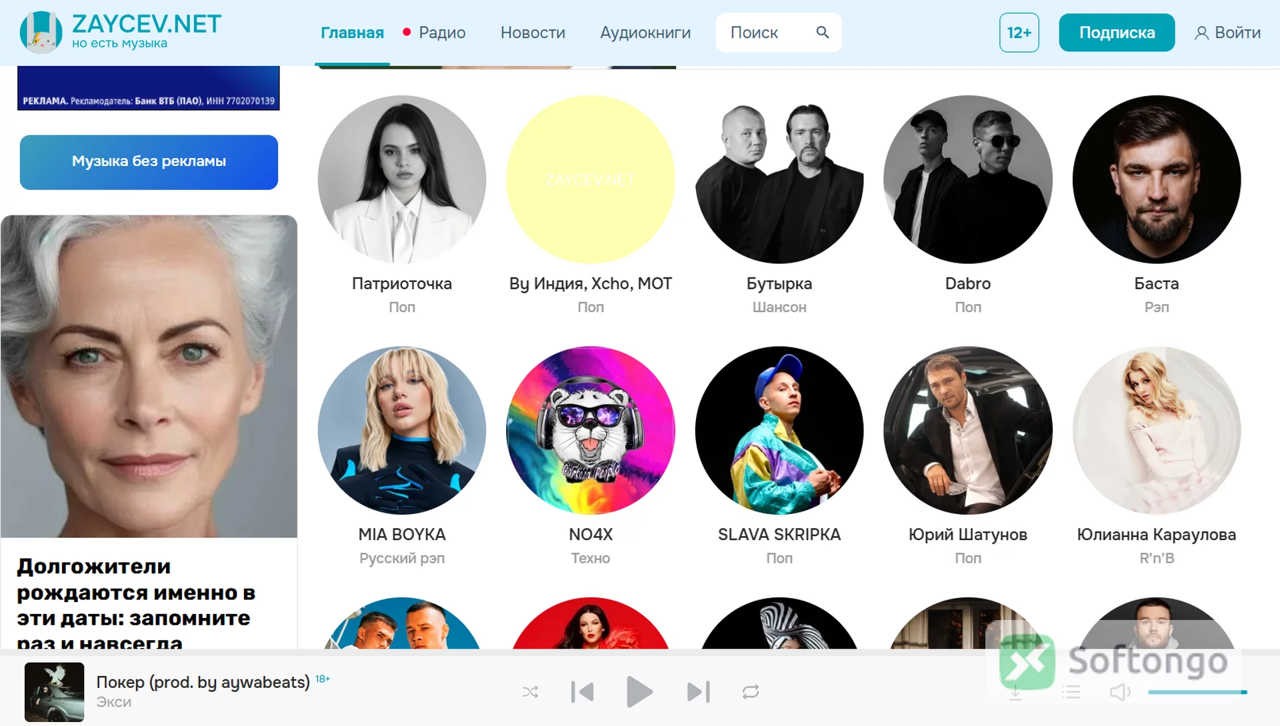This screenshot has width=1280, height=726.
Task: Click the search magnifier icon
Action: 823,32
